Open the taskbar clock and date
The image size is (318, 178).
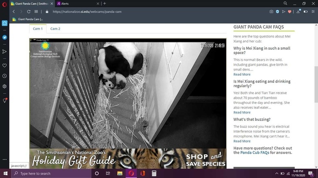pyautogui.click(x=298, y=173)
